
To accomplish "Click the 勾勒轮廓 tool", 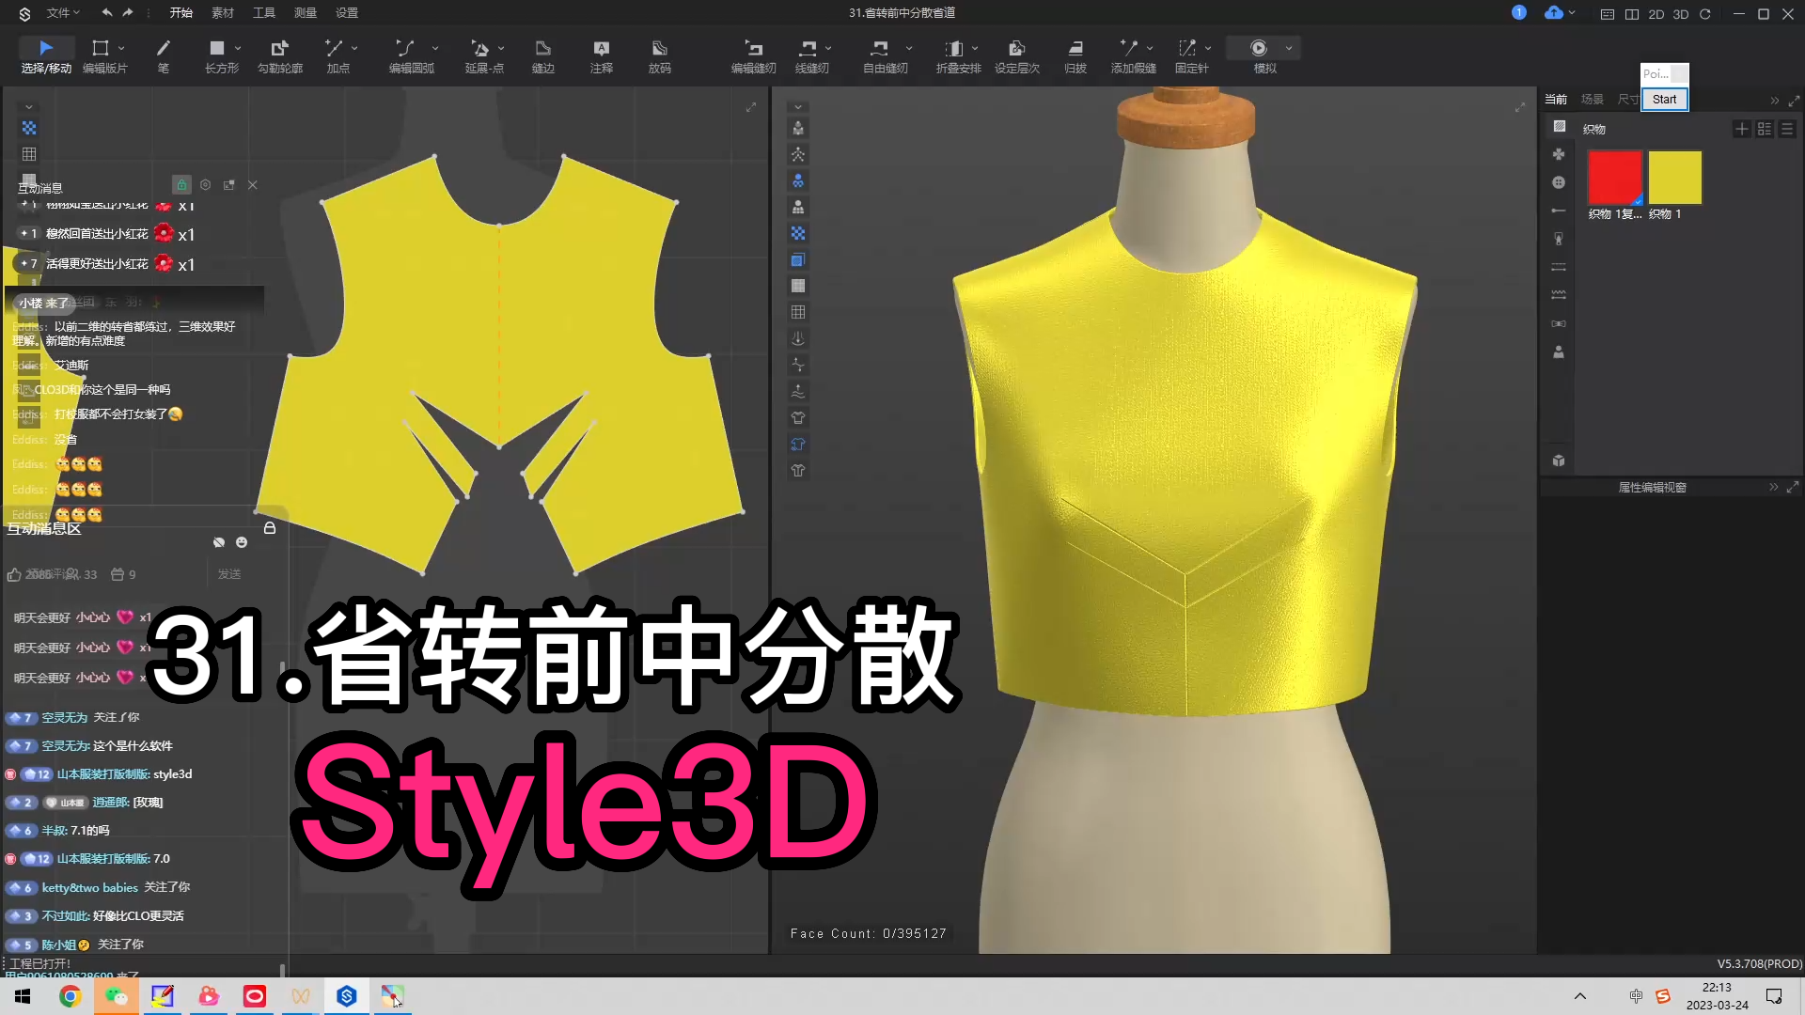I will [279, 55].
